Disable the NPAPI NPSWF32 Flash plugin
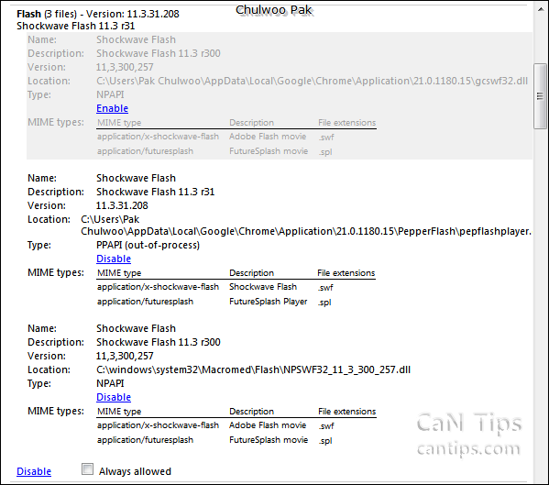This screenshot has height=485, width=549. (x=114, y=397)
